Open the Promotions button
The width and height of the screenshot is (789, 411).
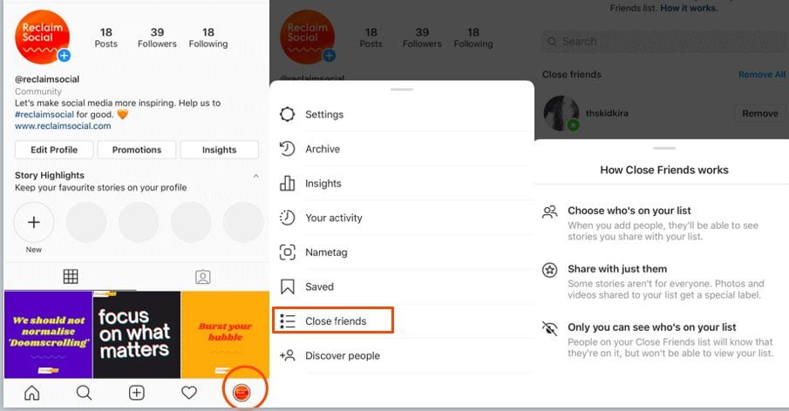point(137,150)
